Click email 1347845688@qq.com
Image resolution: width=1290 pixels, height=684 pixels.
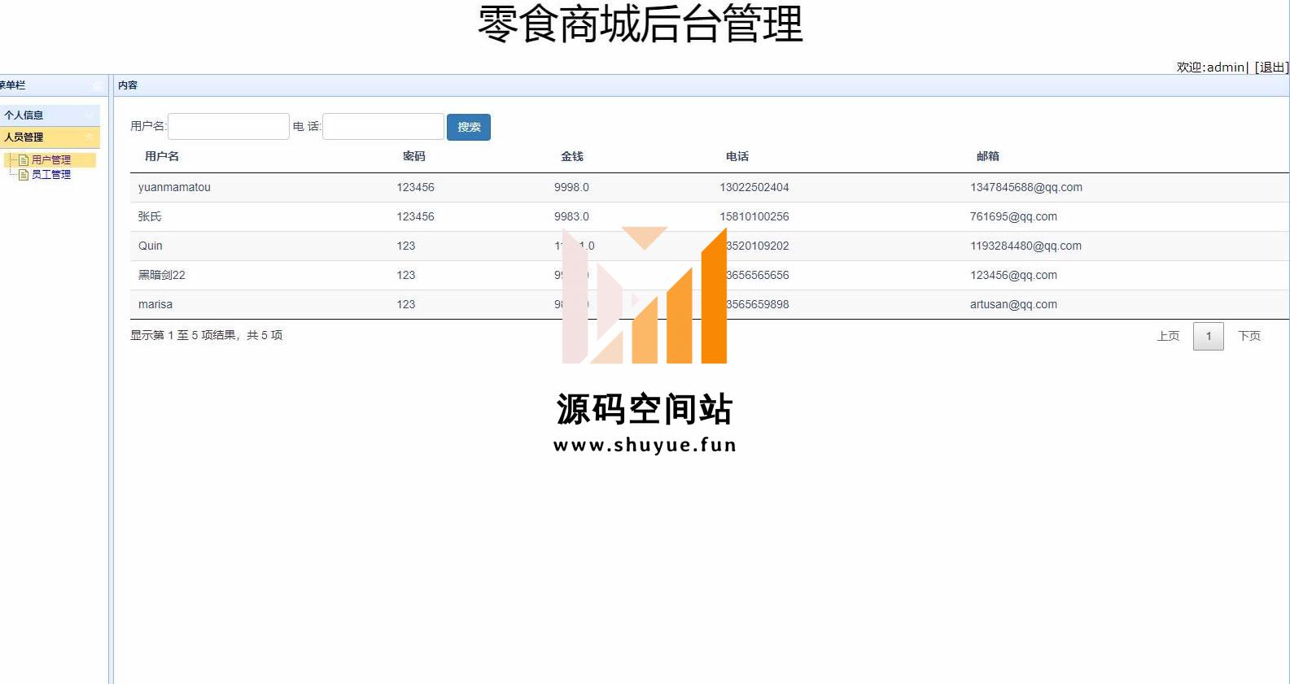tap(1026, 187)
